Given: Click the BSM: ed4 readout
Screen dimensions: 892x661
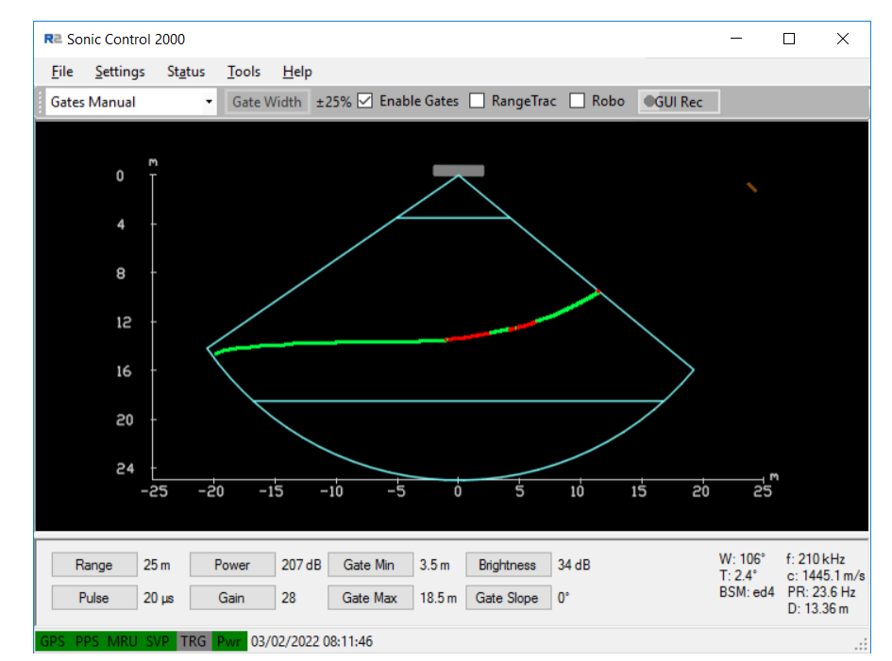Looking at the screenshot, I should (x=747, y=592).
